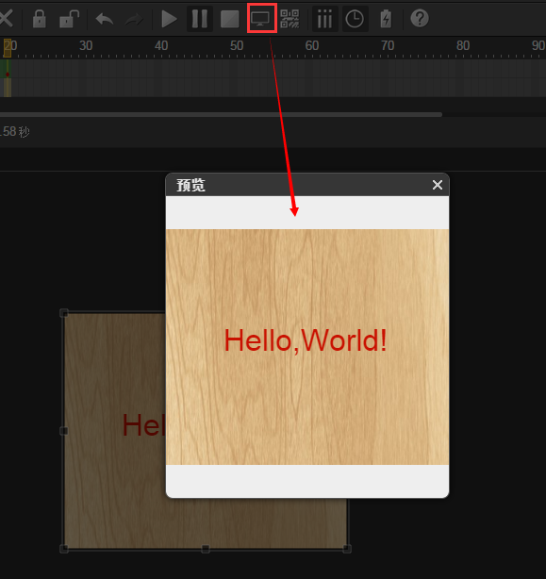Click the lock icon in toolbar
546x579 pixels.
click(x=39, y=19)
